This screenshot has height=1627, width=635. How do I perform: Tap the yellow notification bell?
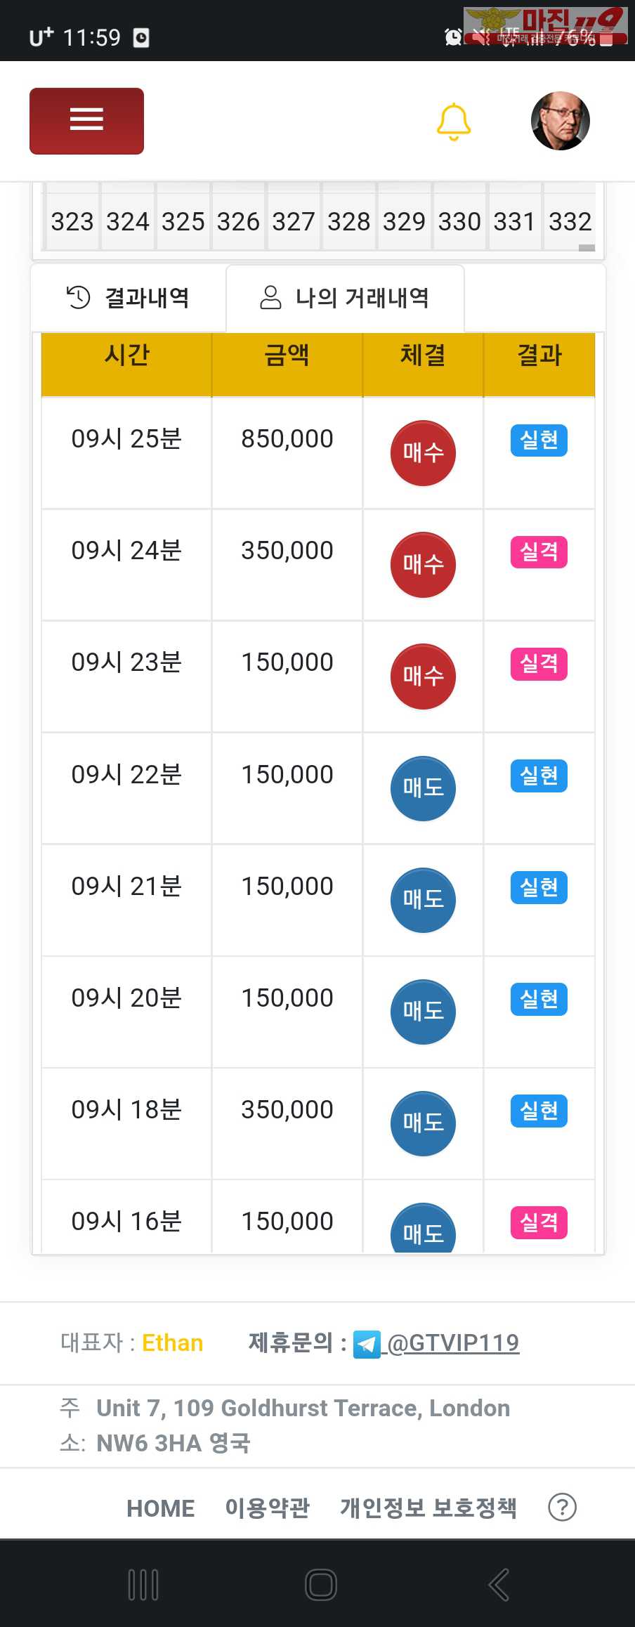(x=454, y=122)
